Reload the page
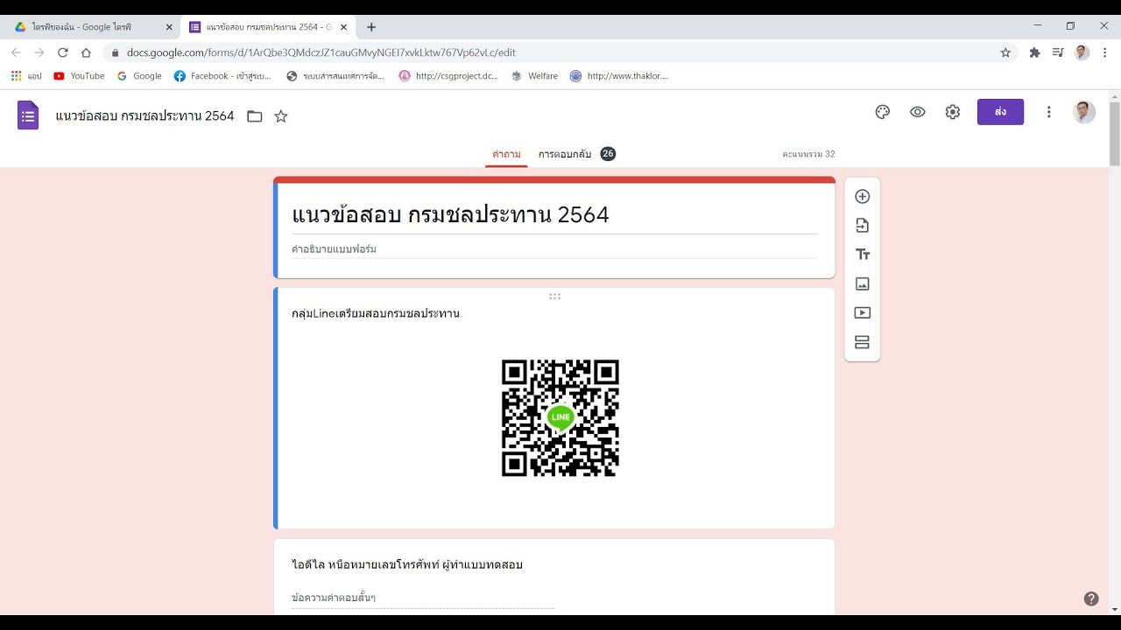Viewport: 1121px width, 630px height. click(62, 52)
